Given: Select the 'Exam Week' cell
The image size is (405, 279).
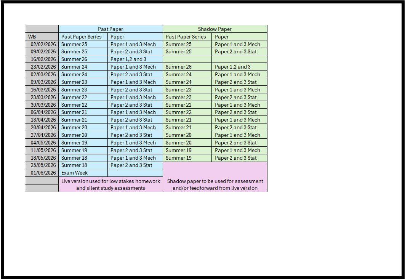Looking at the screenshot, I should (83, 173).
